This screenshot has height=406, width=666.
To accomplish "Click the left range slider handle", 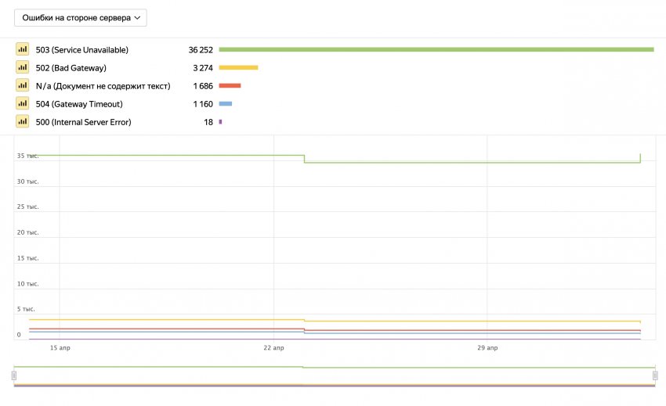I will tap(13, 376).
